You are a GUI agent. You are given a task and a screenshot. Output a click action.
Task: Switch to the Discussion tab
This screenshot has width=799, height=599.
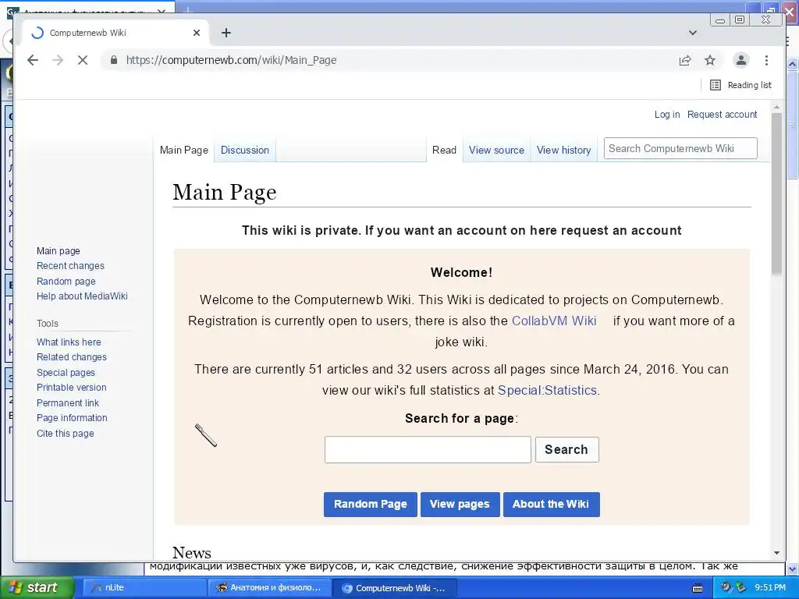click(244, 150)
